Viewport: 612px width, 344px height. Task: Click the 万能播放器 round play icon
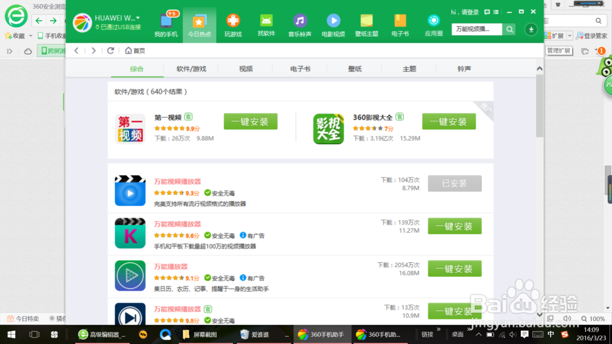130,276
